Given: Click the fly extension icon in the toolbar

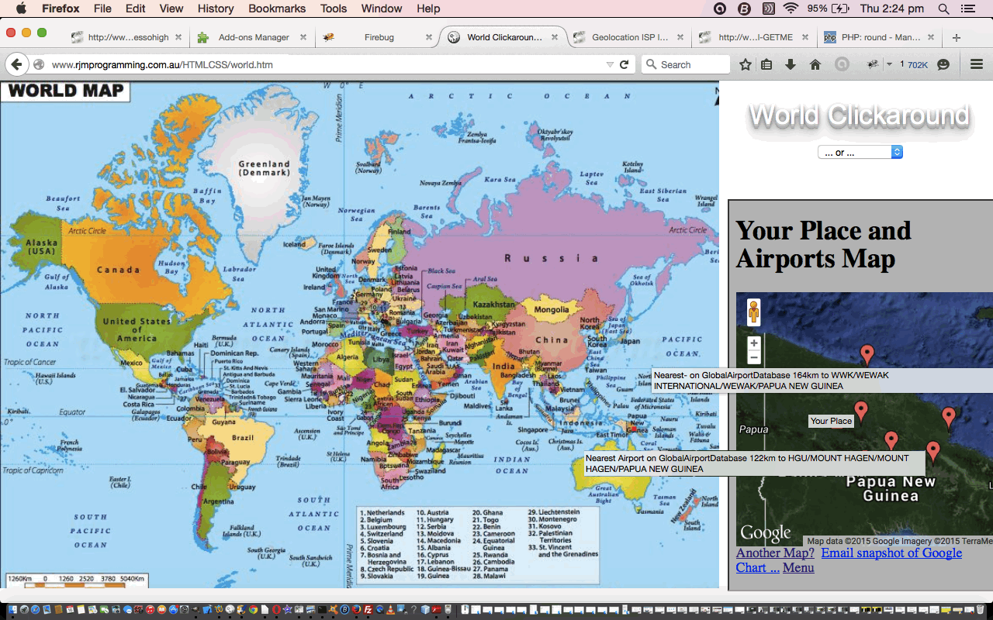Looking at the screenshot, I should click(x=872, y=64).
